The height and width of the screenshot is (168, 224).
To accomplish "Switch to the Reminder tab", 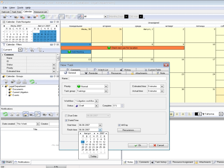I will (x=91, y=73).
